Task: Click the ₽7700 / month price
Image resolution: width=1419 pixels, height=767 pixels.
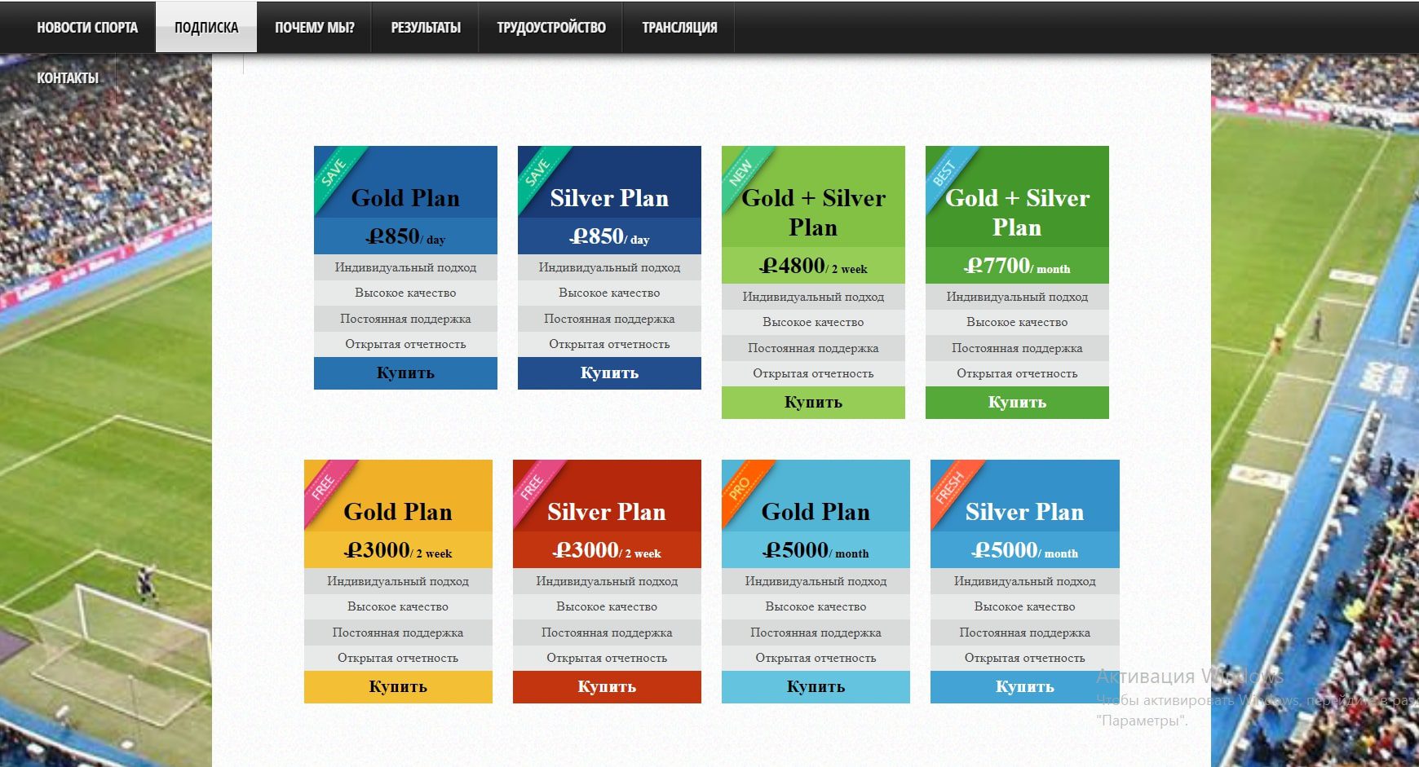Action: [x=1017, y=266]
